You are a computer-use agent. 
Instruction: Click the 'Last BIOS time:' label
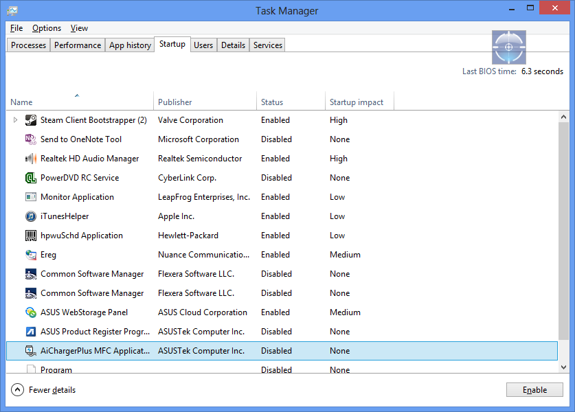(490, 71)
